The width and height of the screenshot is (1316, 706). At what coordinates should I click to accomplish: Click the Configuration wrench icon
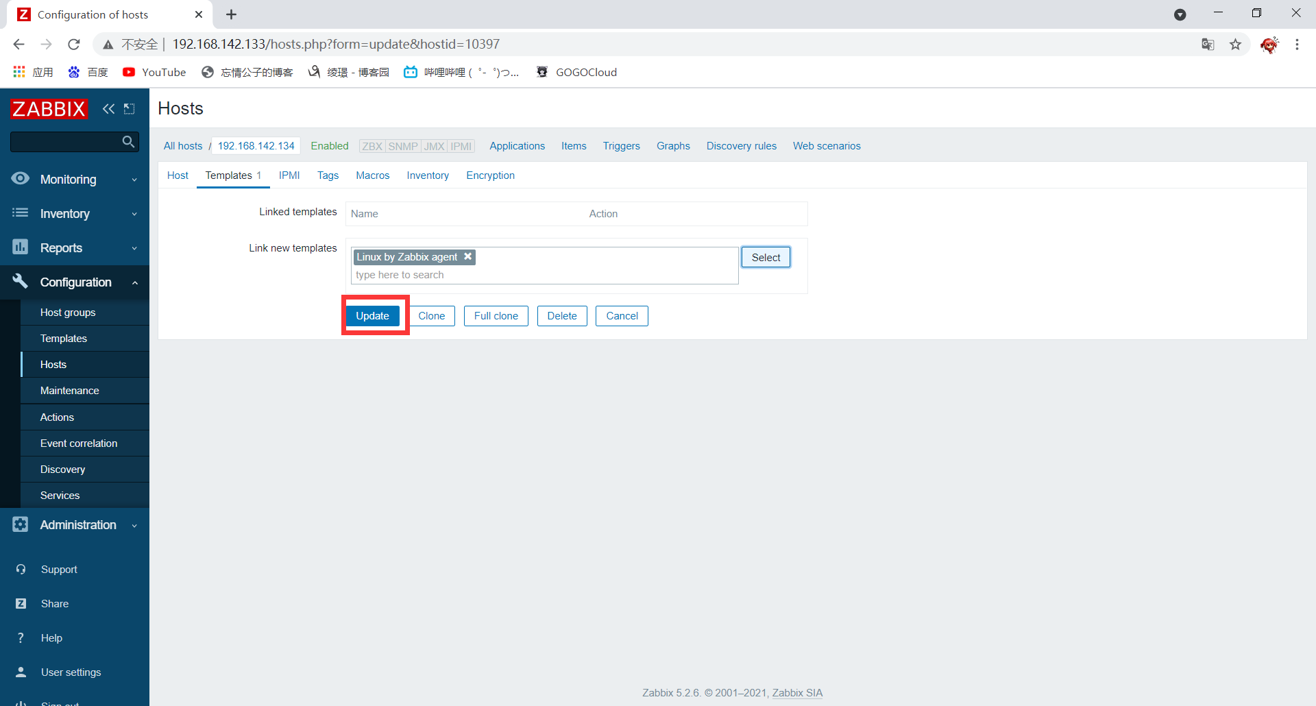pyautogui.click(x=21, y=281)
